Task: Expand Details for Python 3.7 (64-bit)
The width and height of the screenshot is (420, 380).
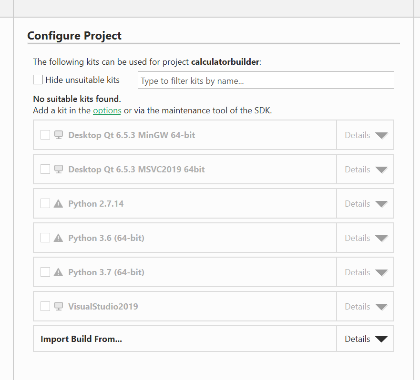Action: (365, 272)
